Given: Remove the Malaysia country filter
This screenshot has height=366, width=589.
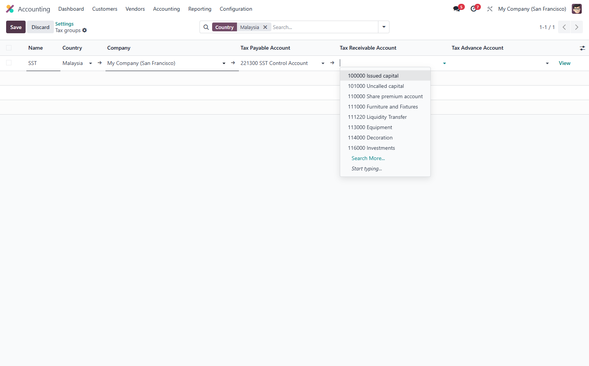Looking at the screenshot, I should click(x=265, y=27).
